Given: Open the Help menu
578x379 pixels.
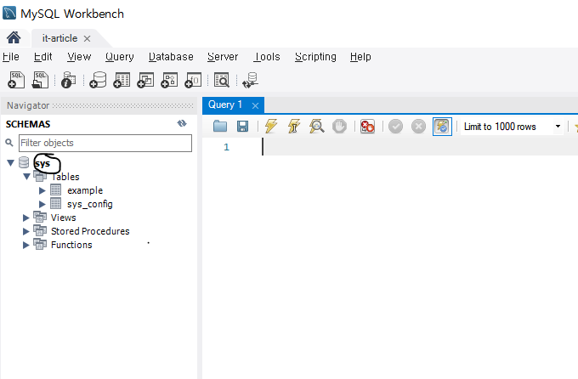Looking at the screenshot, I should 360,57.
